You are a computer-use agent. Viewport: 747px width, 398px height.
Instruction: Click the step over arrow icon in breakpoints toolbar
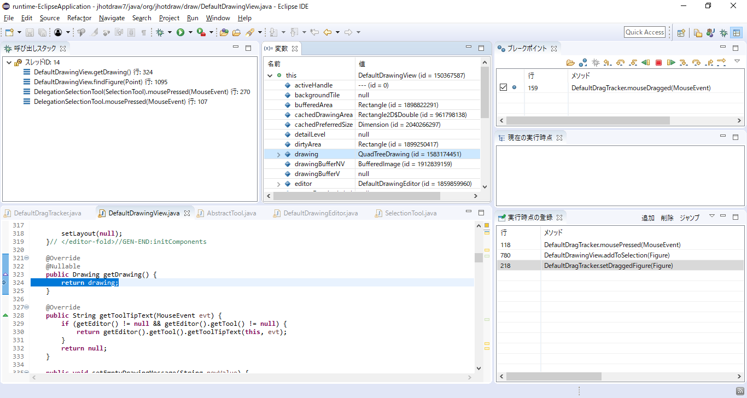pyautogui.click(x=696, y=62)
